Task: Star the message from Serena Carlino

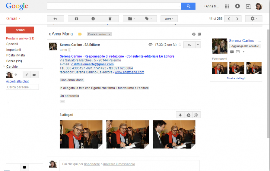Action: tap(180, 45)
